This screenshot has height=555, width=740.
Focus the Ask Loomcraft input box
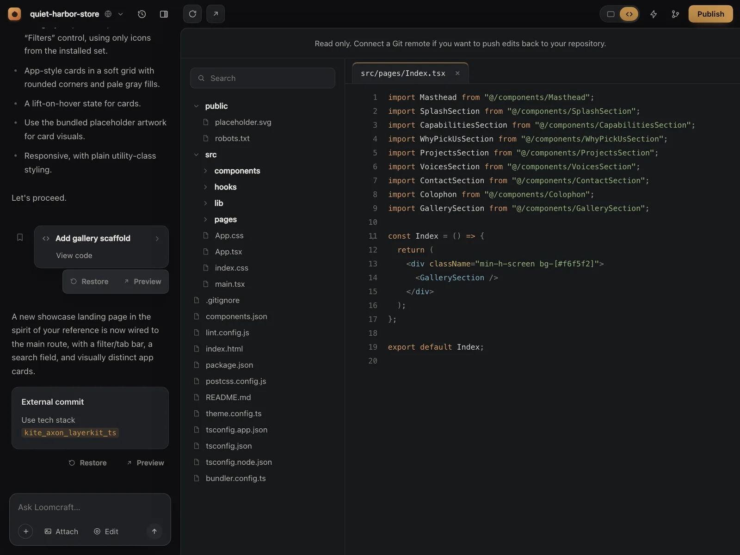pyautogui.click(x=90, y=507)
